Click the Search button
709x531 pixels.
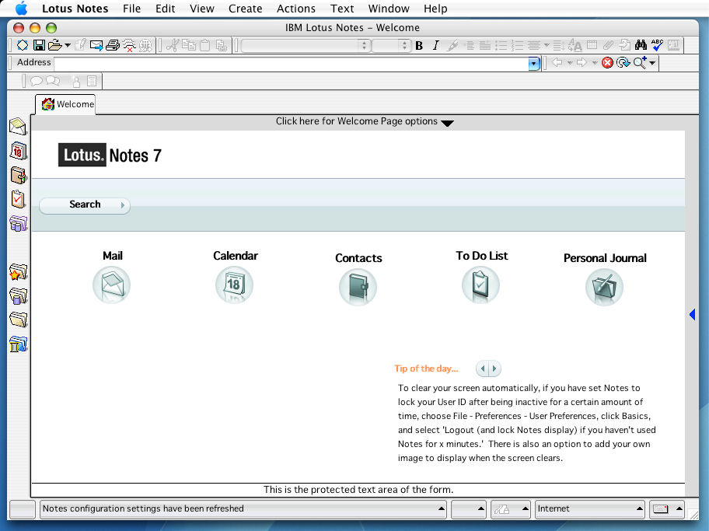pos(85,205)
